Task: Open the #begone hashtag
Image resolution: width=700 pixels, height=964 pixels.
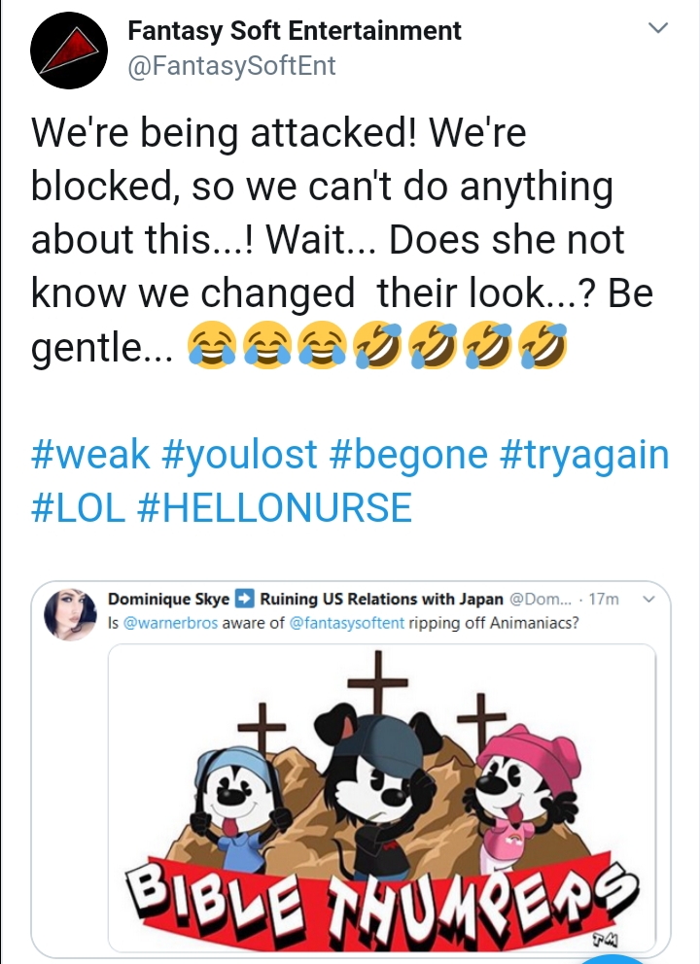Action: [408, 455]
